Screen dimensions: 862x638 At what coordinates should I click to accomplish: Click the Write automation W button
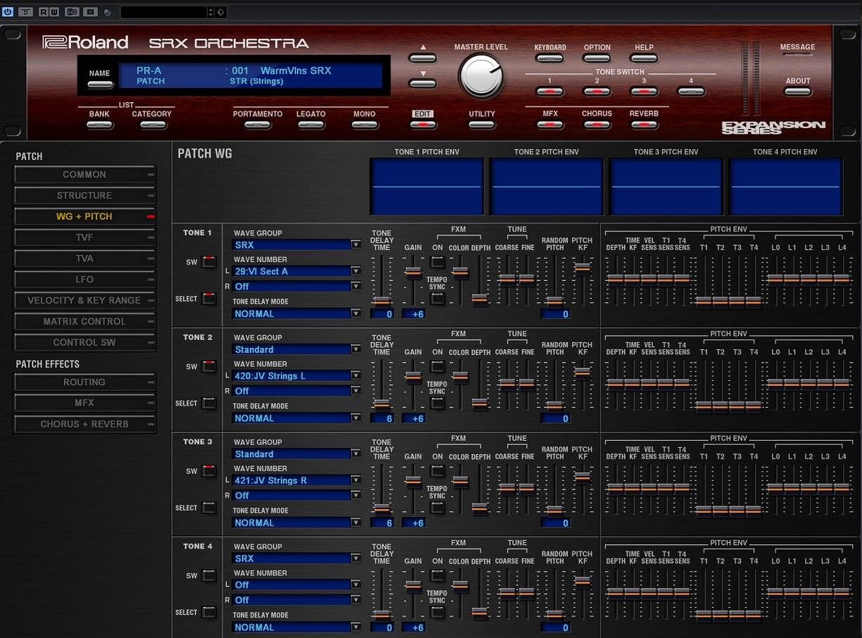pos(54,12)
